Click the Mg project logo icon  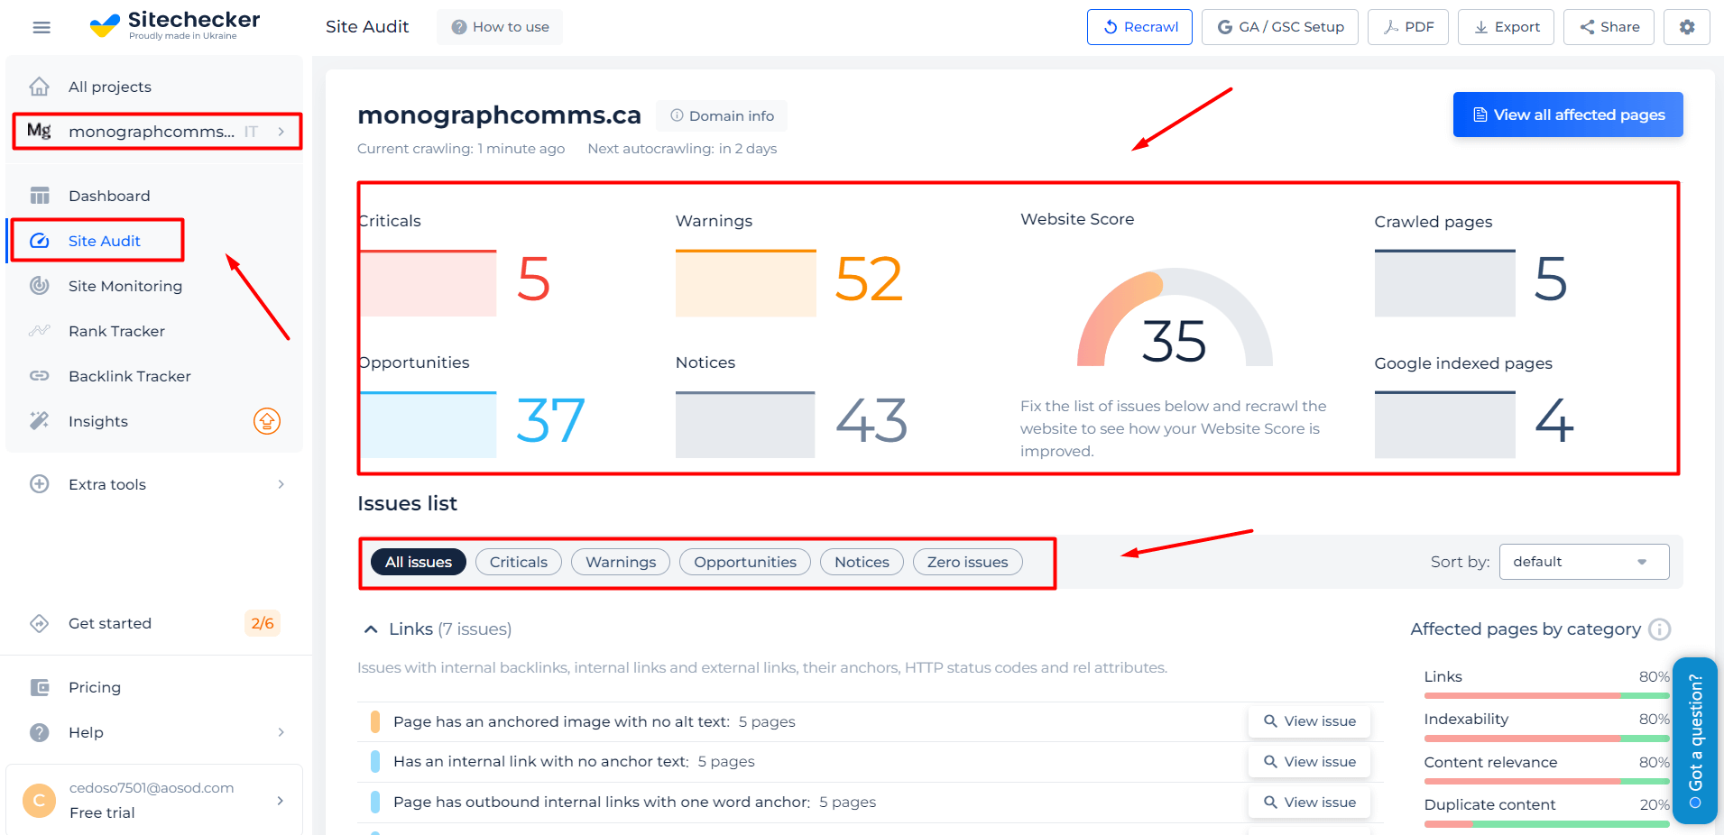coord(39,131)
